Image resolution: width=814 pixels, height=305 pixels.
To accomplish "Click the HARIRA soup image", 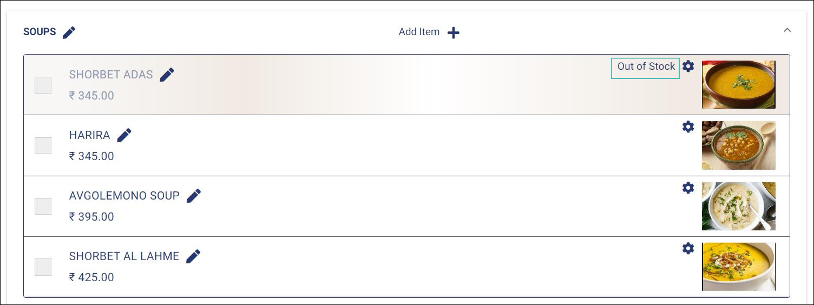I will (739, 145).
